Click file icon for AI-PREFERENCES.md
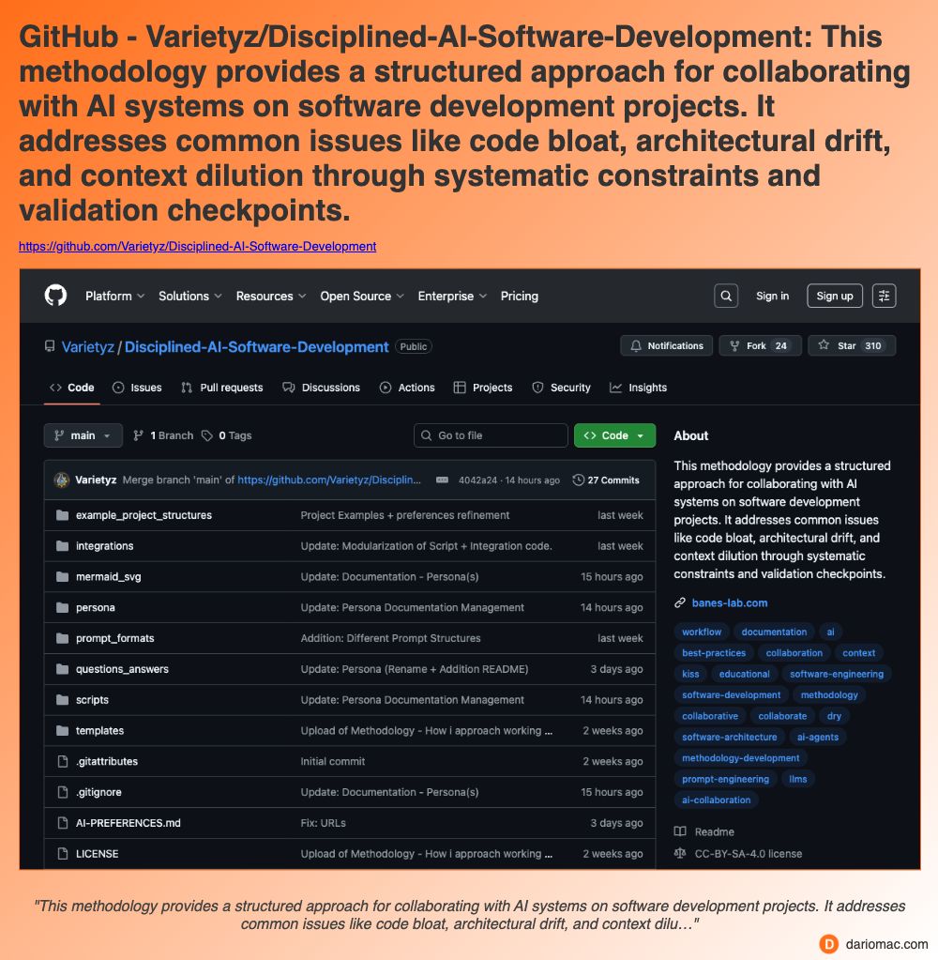The height and width of the screenshot is (960, 938). coord(62,823)
